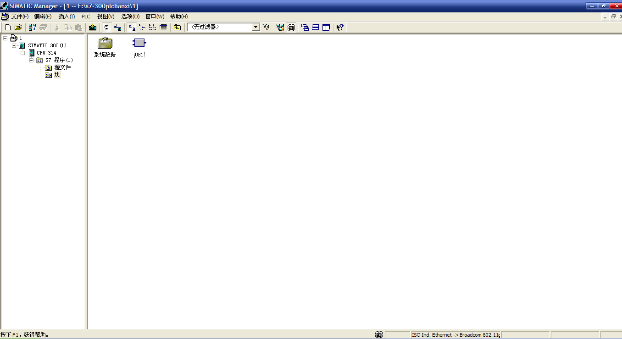Click the Configure Network icon
The image size is (622, 339).
[x=280, y=28]
